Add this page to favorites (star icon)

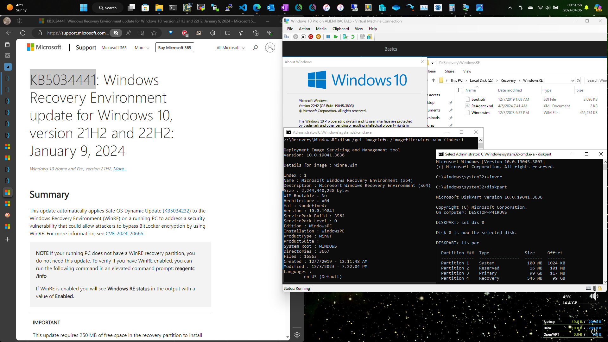point(154,33)
